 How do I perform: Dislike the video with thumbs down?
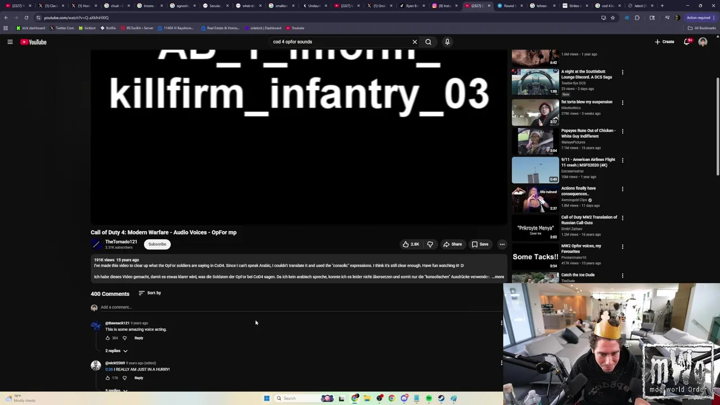(x=430, y=244)
